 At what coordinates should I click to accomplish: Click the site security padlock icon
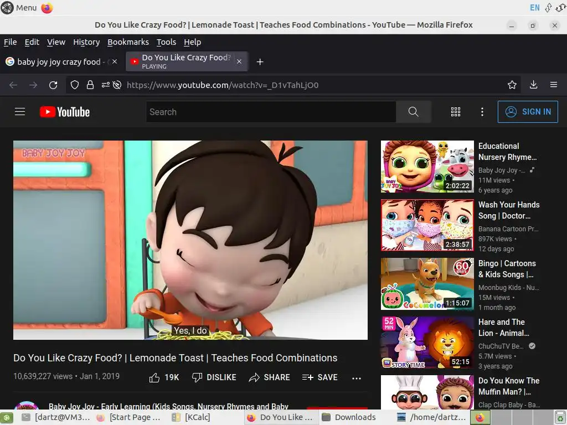90,85
